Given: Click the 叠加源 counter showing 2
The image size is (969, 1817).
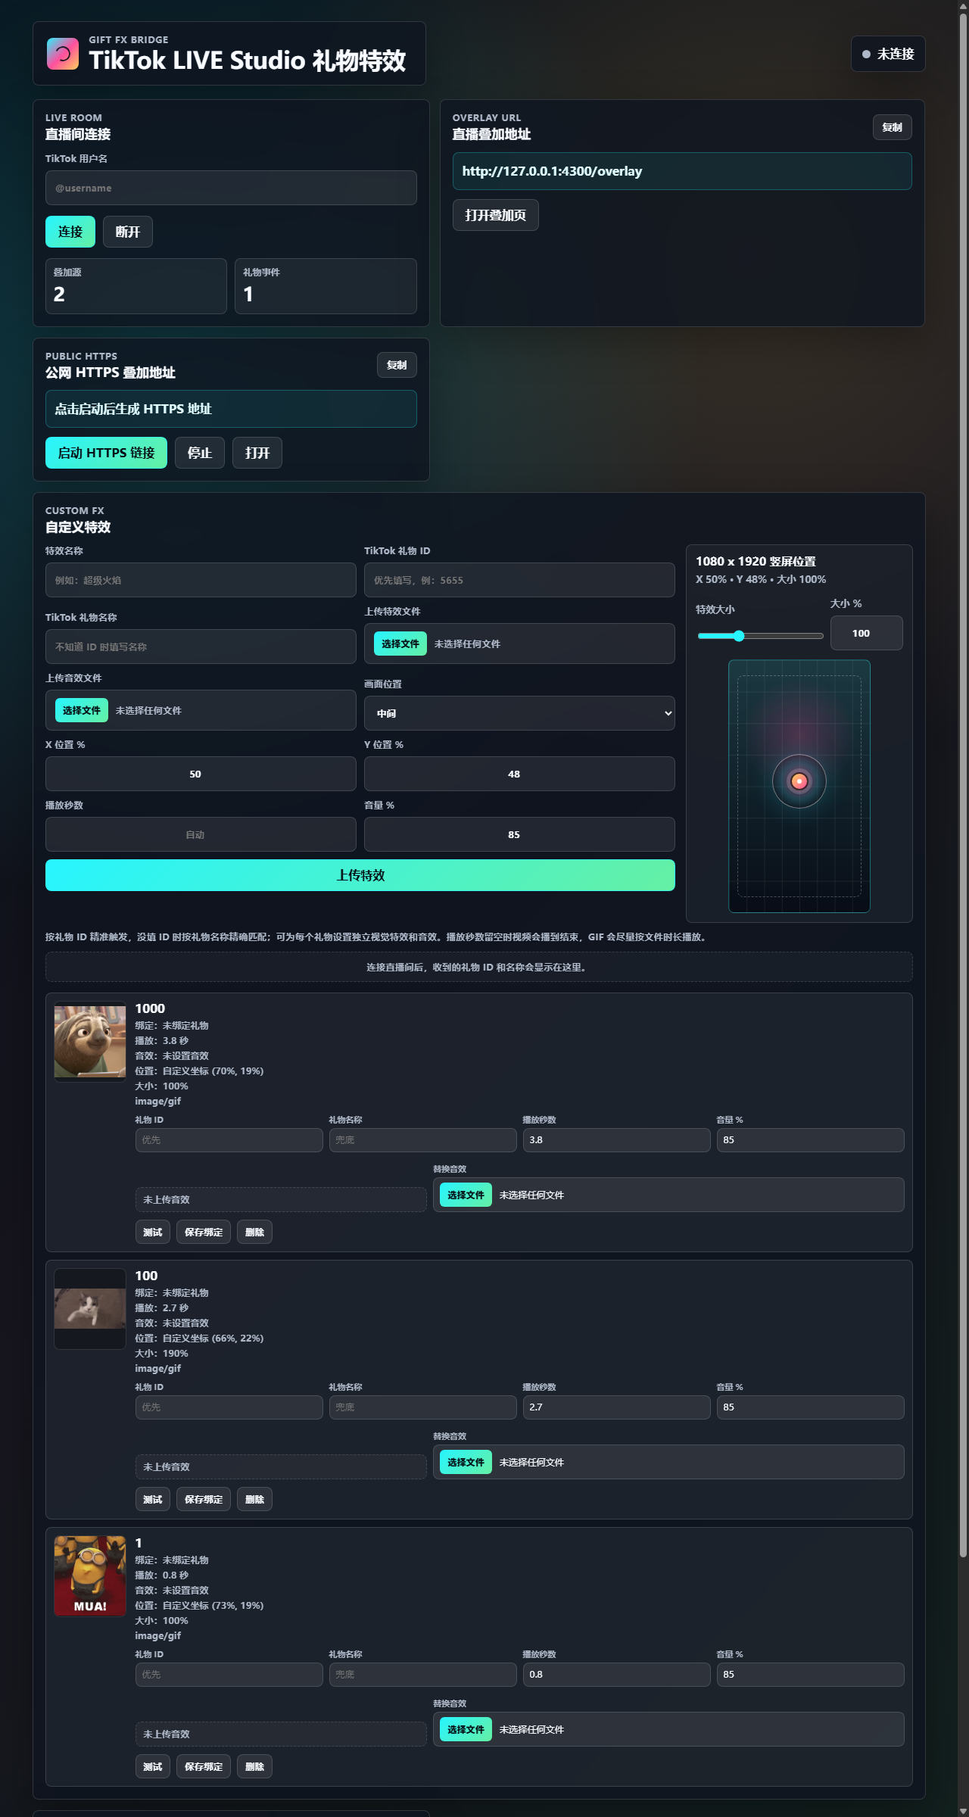Looking at the screenshot, I should tap(136, 286).
